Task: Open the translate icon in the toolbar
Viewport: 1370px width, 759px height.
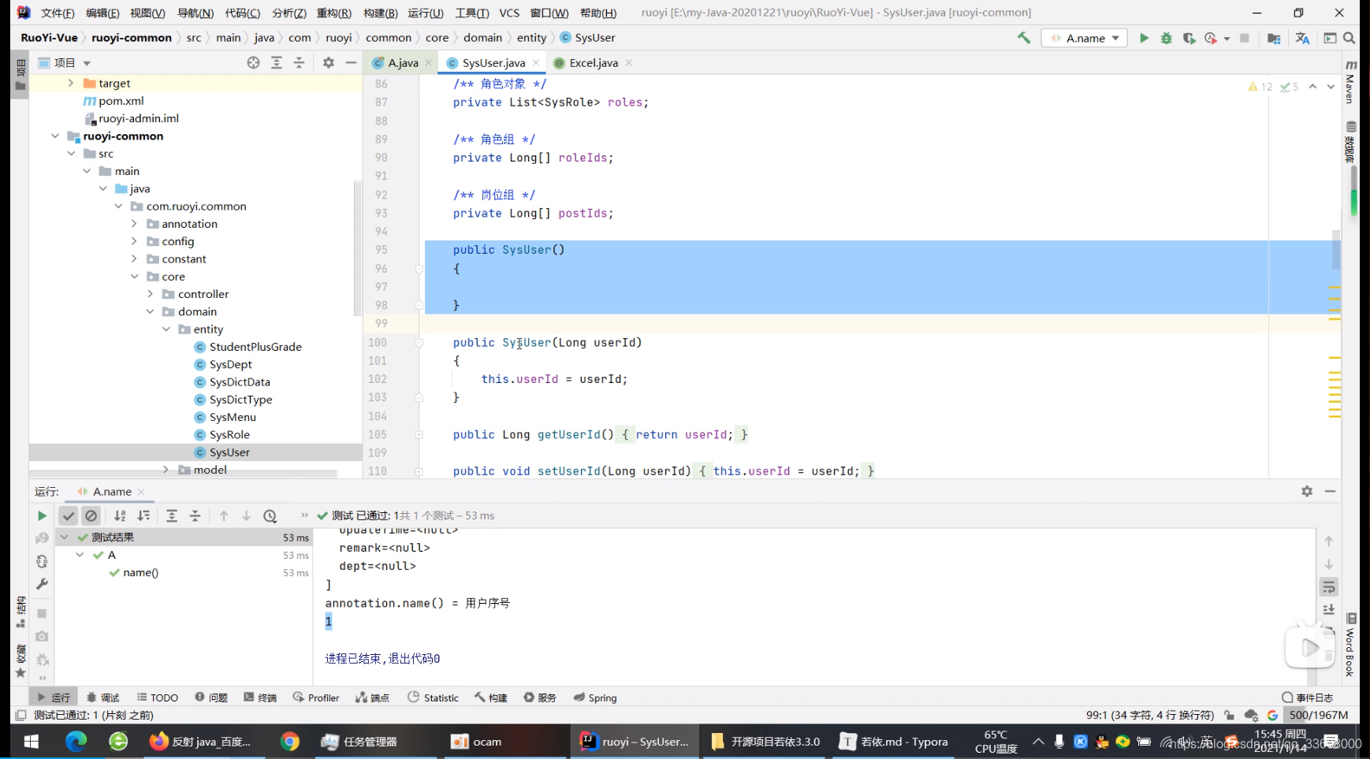Action: click(1302, 38)
